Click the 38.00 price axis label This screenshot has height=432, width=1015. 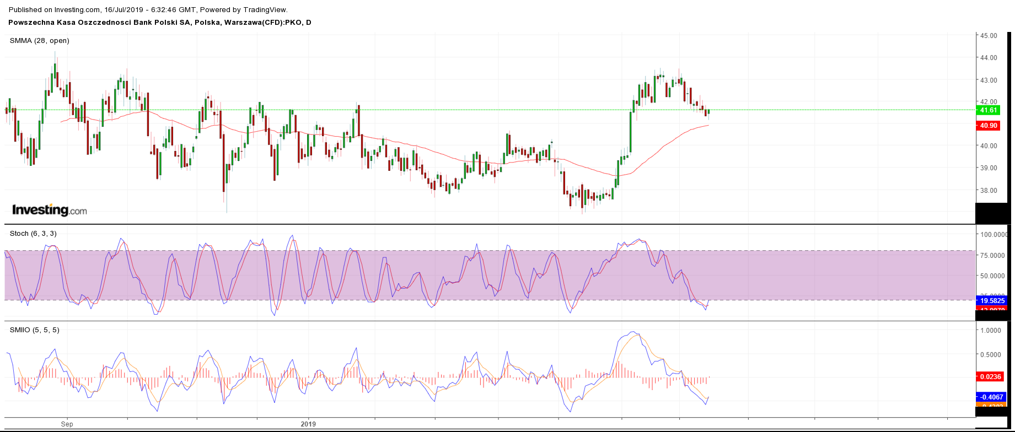pos(988,191)
